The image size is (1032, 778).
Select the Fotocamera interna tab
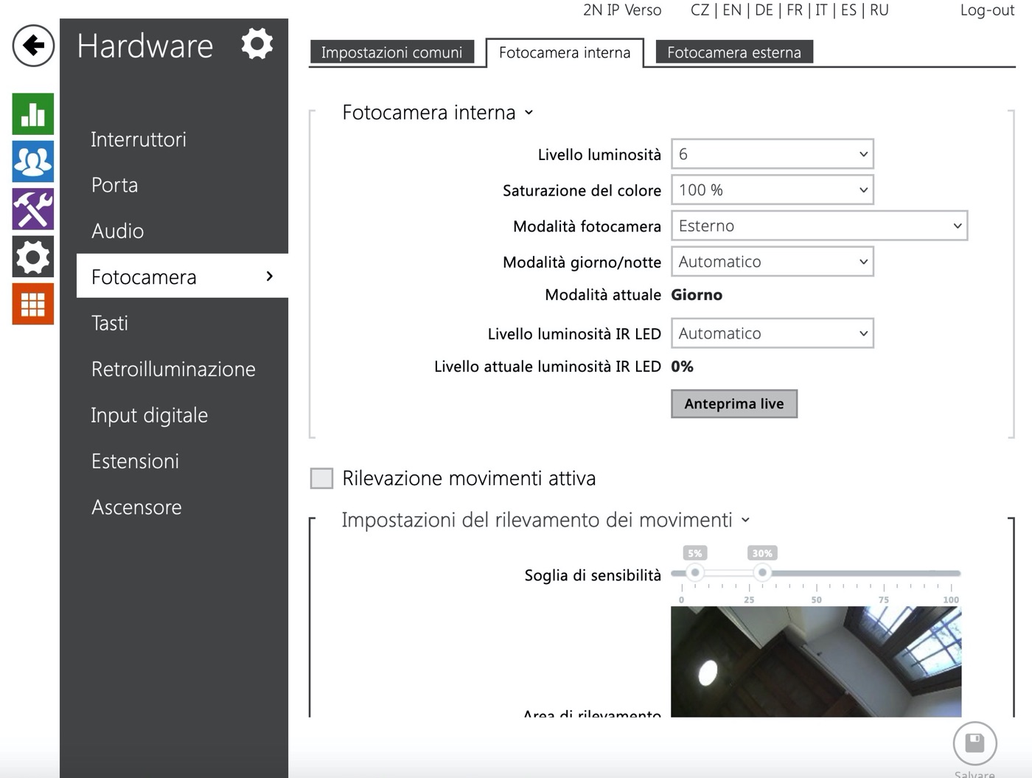click(565, 52)
